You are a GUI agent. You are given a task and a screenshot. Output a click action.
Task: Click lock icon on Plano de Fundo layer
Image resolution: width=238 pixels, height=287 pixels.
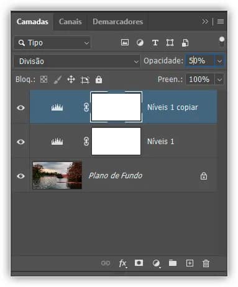pos(204,176)
